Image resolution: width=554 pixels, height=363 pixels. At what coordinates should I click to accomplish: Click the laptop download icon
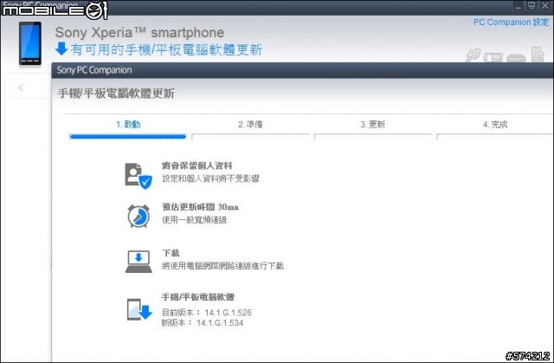point(138,262)
